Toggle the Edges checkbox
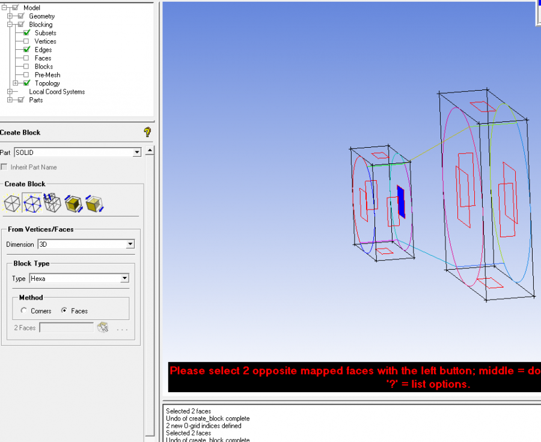 pyautogui.click(x=26, y=50)
